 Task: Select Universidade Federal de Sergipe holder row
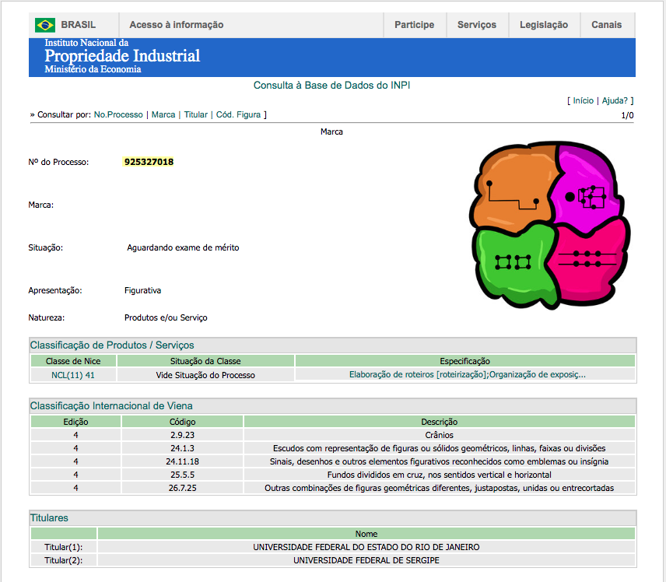366,559
